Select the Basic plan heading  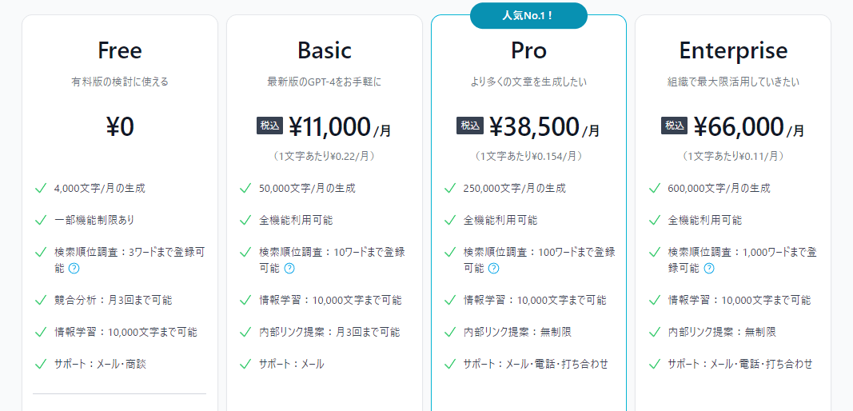[x=325, y=50]
